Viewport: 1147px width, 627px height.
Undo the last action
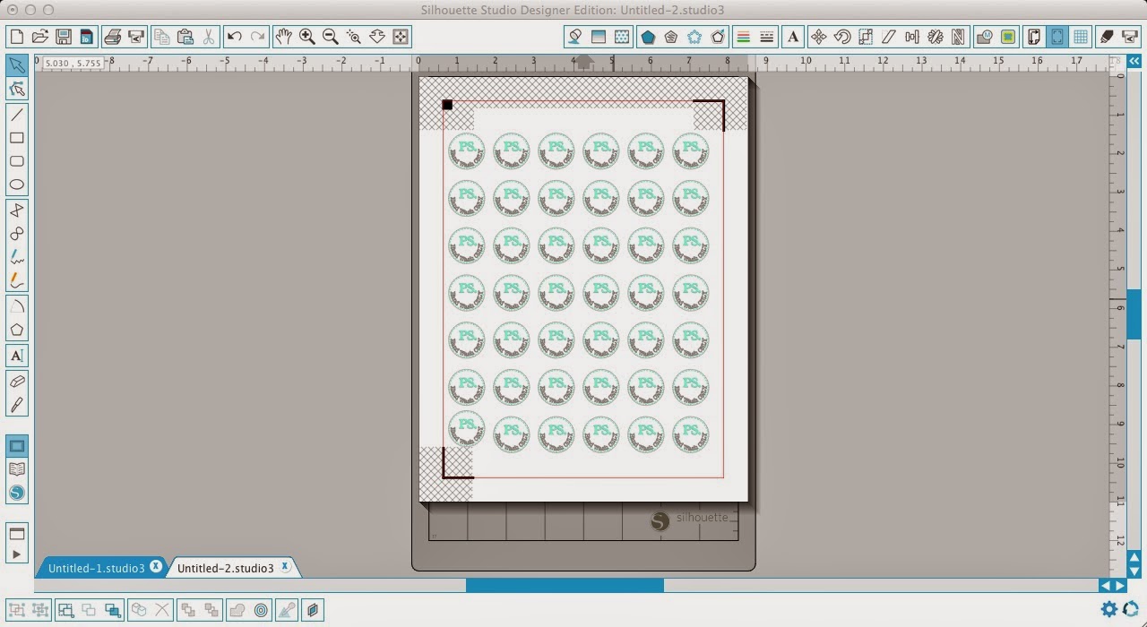coord(235,37)
